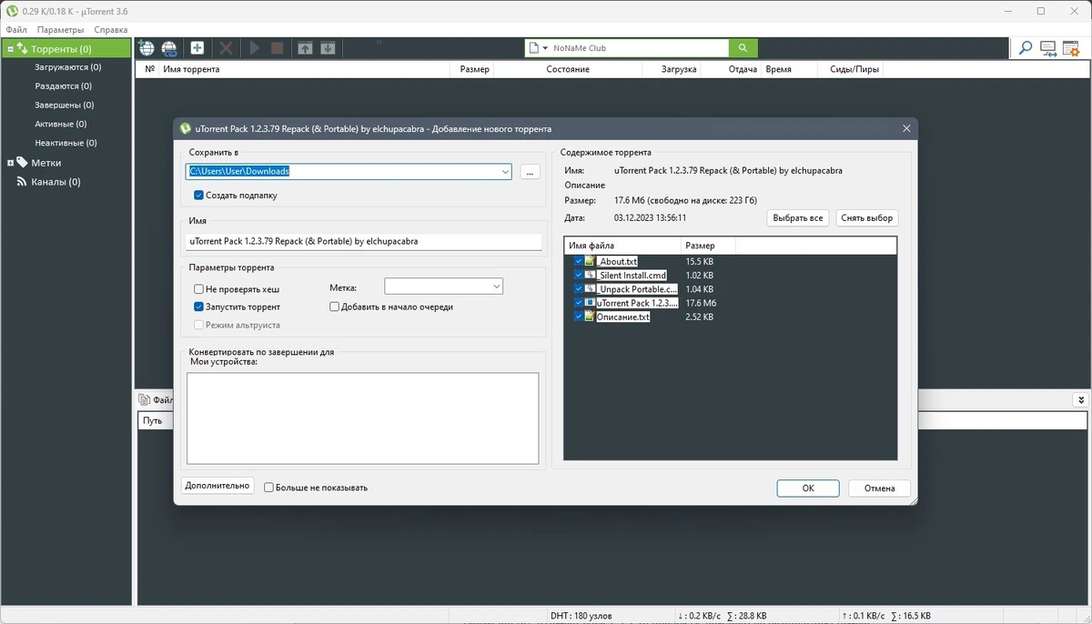
Task: Uncheck the _Silent Install.cmd checkbox
Action: coord(579,275)
